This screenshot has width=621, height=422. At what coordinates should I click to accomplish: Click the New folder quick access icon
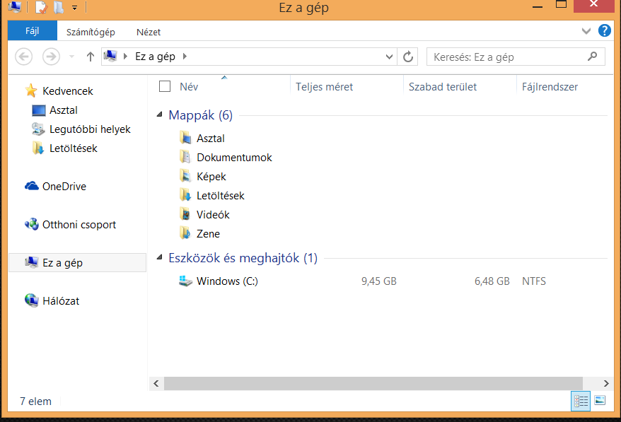(x=59, y=7)
